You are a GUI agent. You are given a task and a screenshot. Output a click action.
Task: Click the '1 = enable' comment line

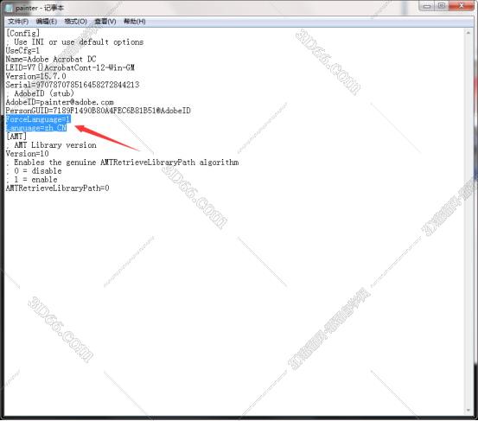point(31,179)
